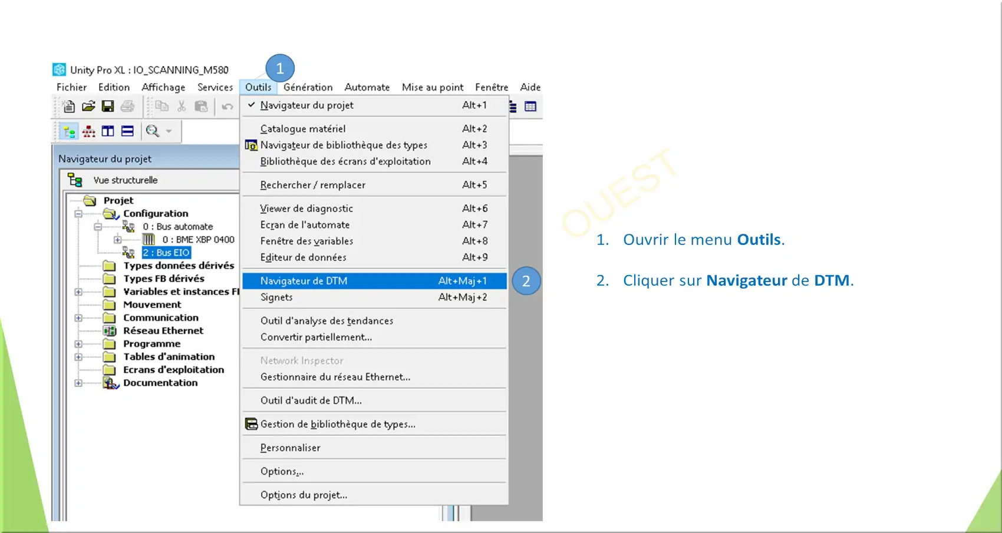Click the zoom magnifier toolbar icon
1002x533 pixels.
(153, 131)
